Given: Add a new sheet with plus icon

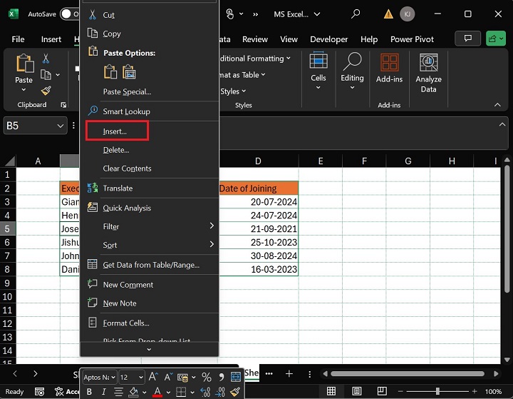Looking at the screenshot, I should 289,373.
